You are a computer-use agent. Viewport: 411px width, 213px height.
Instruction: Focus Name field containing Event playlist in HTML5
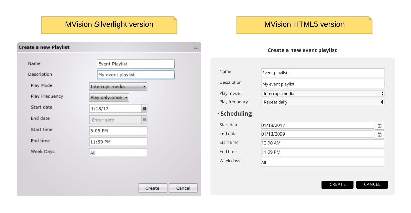[x=323, y=73]
